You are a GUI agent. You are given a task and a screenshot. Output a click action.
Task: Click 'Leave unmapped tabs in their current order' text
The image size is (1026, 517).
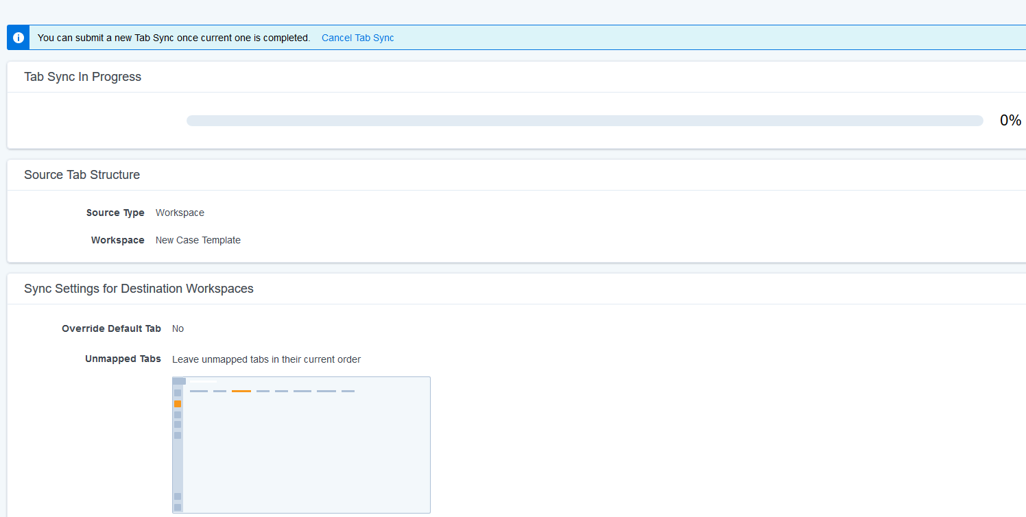tap(266, 359)
